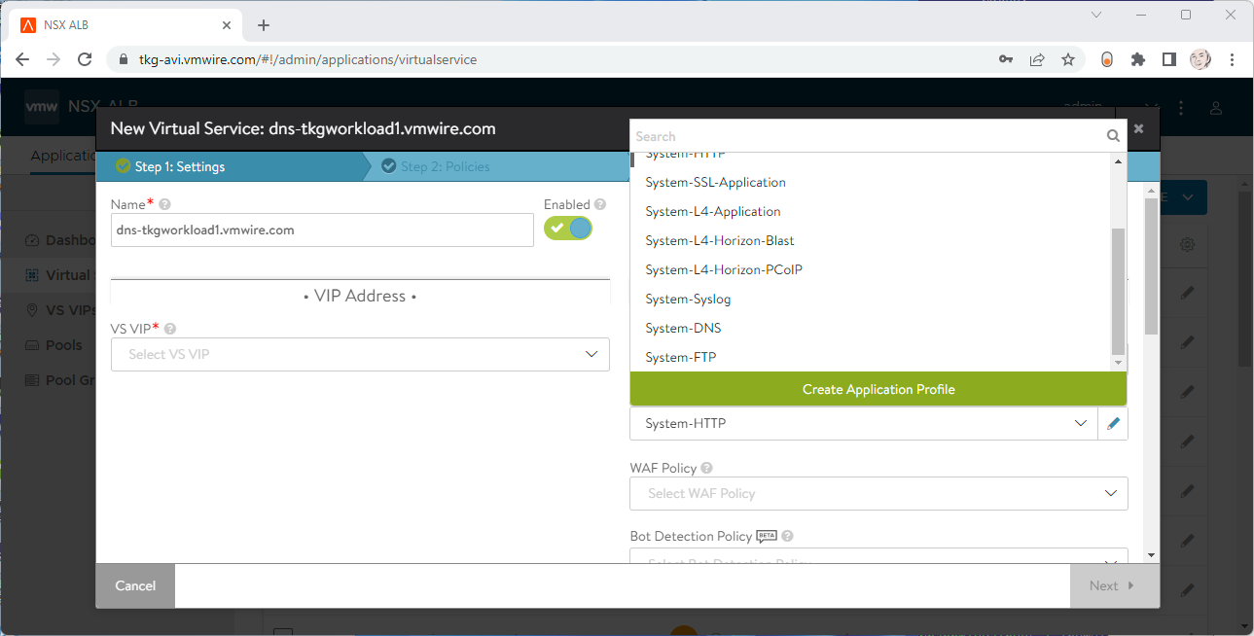Image resolution: width=1254 pixels, height=636 pixels.
Task: Click the pencil edit icon beside System-HTTP
Action: point(1113,424)
